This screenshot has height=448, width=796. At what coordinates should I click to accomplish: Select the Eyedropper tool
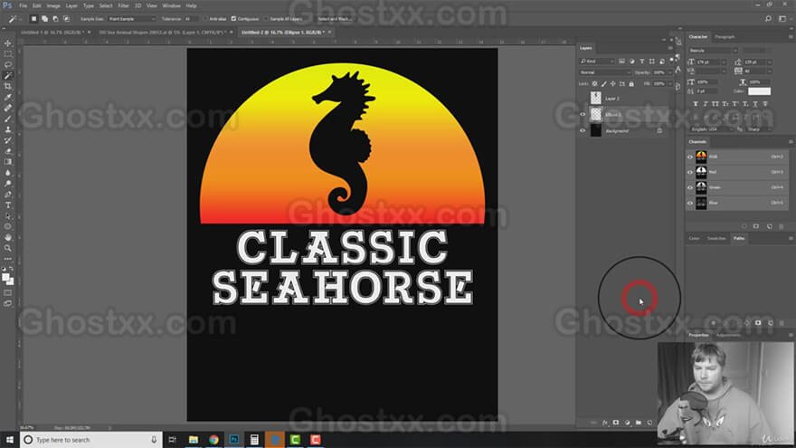(7, 97)
